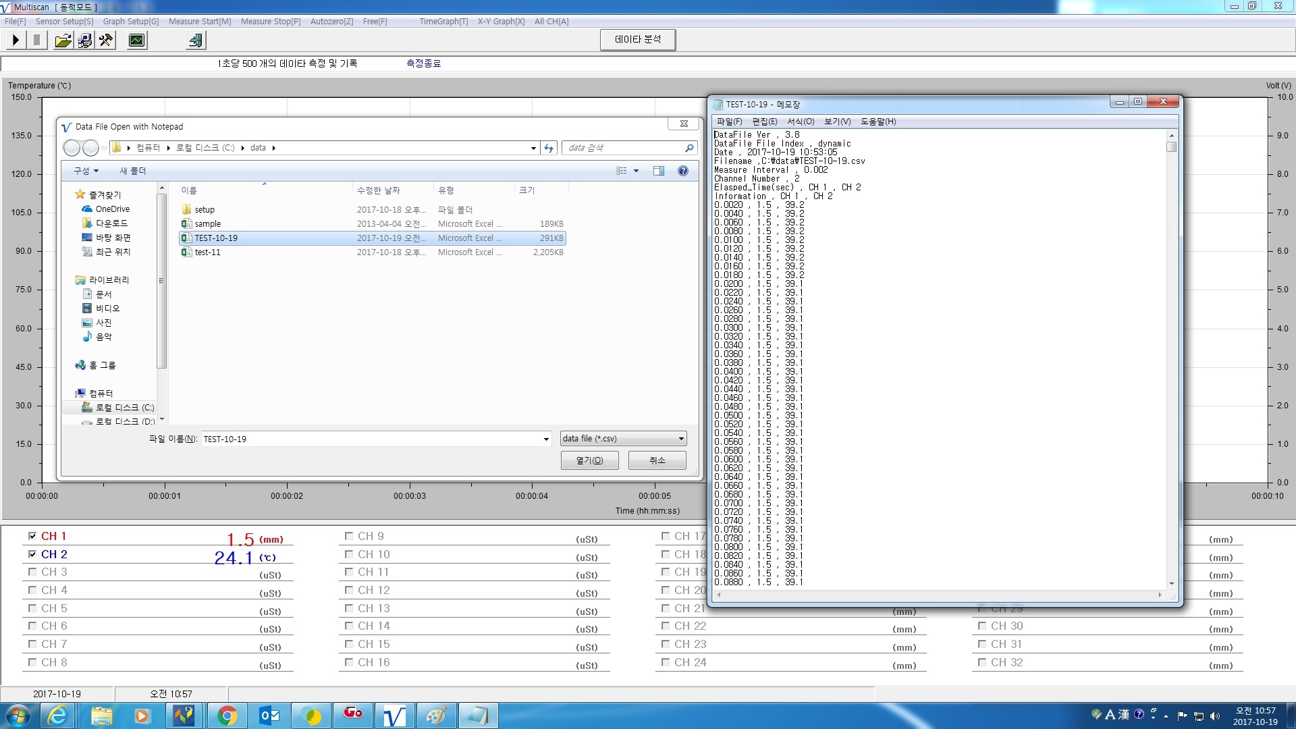Click the Windows Start button
The image size is (1296, 729).
18,715
